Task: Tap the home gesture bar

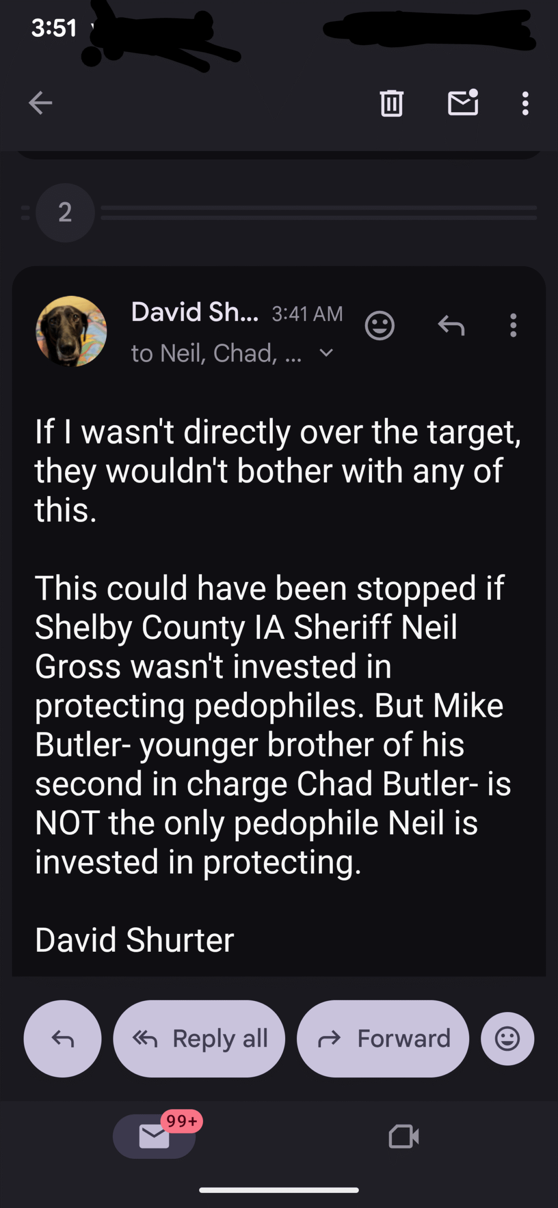Action: (279, 1190)
